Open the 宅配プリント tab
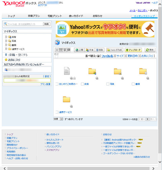This screenshot has width=162, height=170. [55, 16]
